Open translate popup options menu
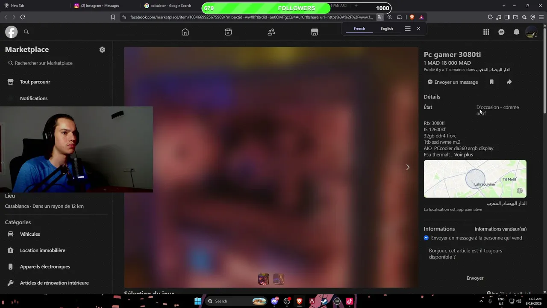This screenshot has width=547, height=308. point(408,29)
